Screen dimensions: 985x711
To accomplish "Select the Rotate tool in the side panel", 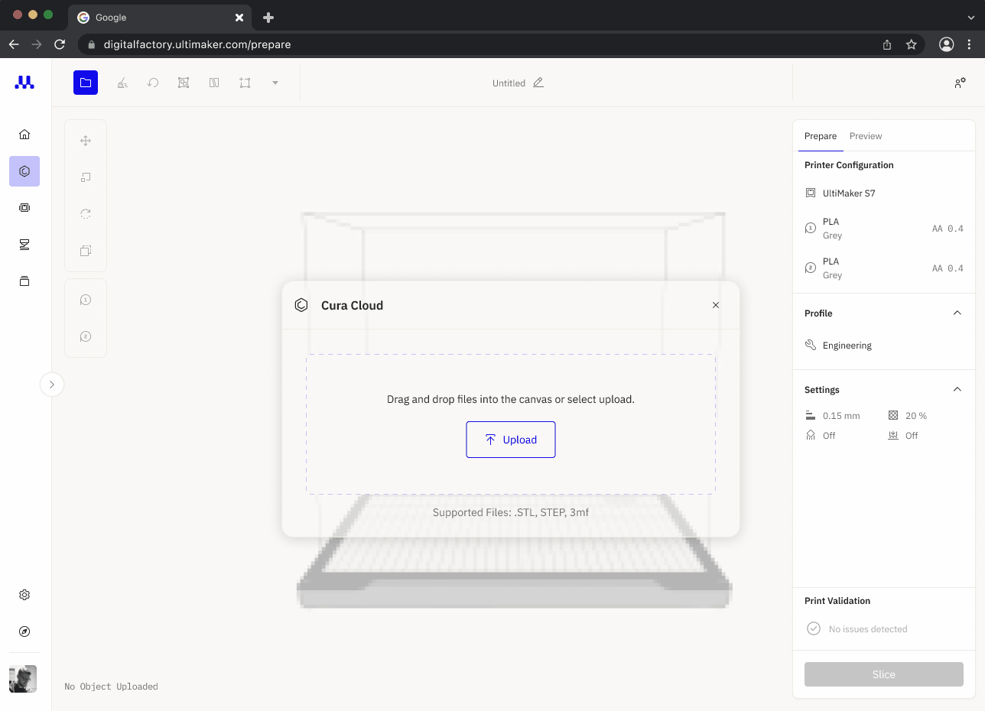I will coord(86,213).
